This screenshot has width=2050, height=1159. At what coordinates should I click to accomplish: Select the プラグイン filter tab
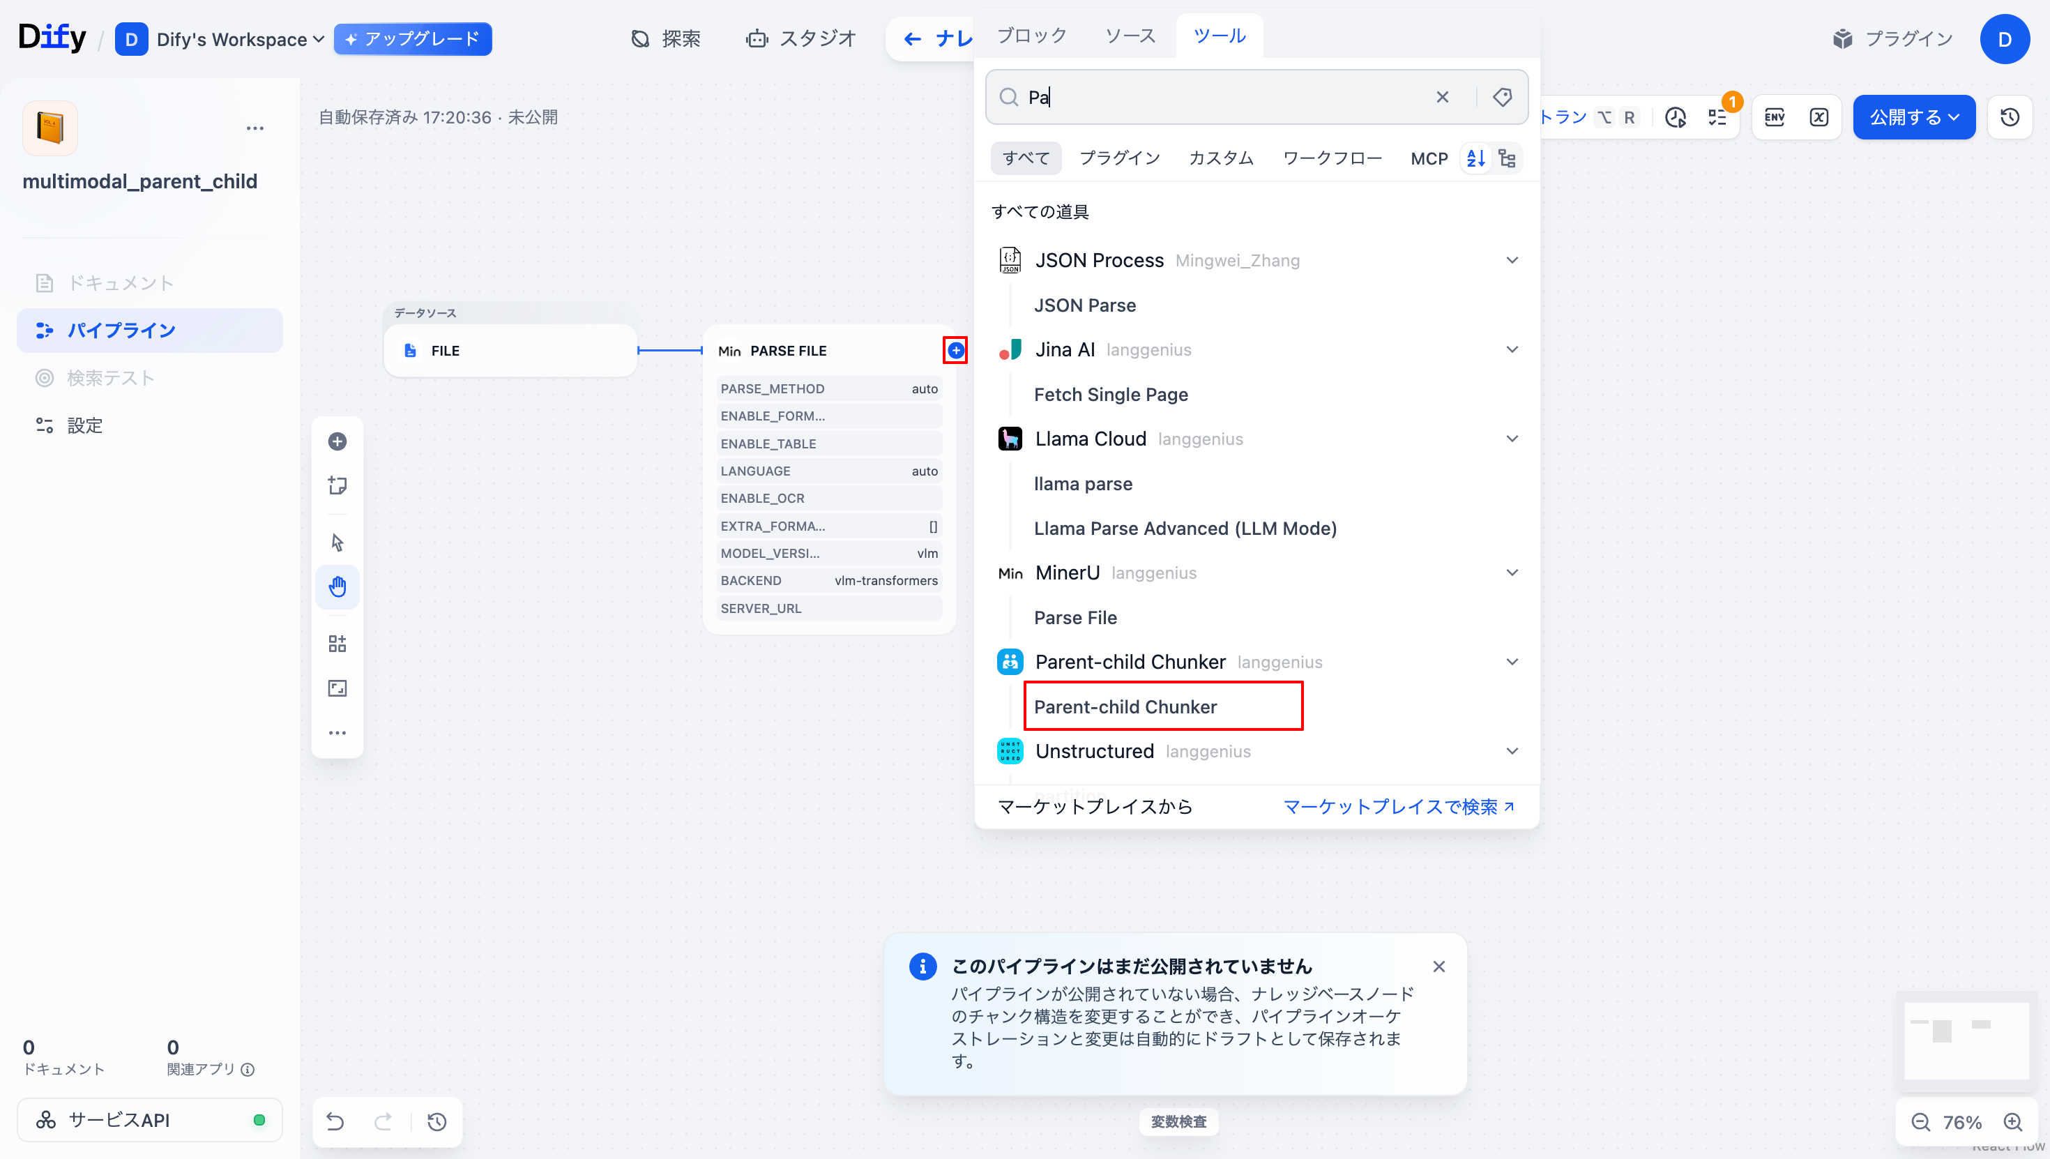point(1120,158)
